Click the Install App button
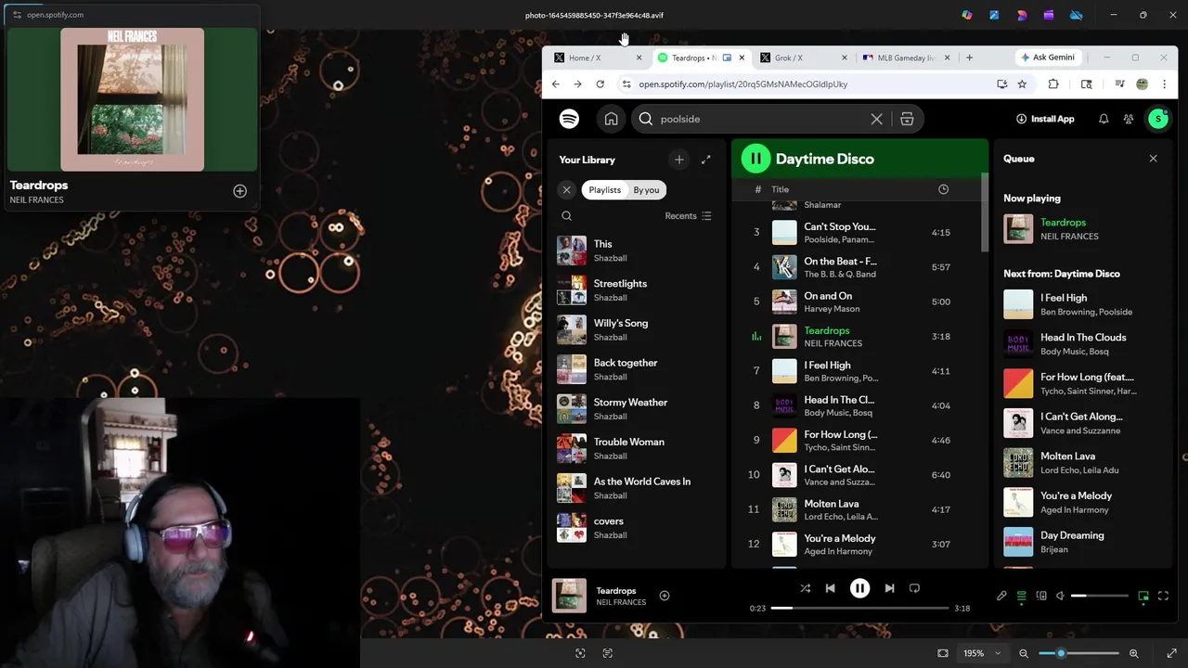 coord(1045,119)
